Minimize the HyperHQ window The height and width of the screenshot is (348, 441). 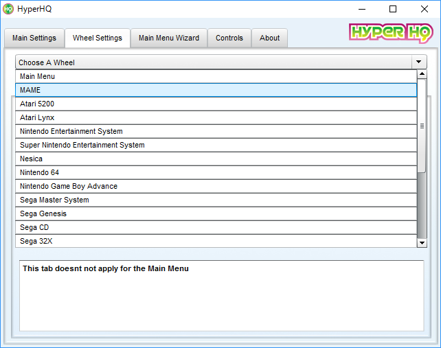[x=362, y=9]
